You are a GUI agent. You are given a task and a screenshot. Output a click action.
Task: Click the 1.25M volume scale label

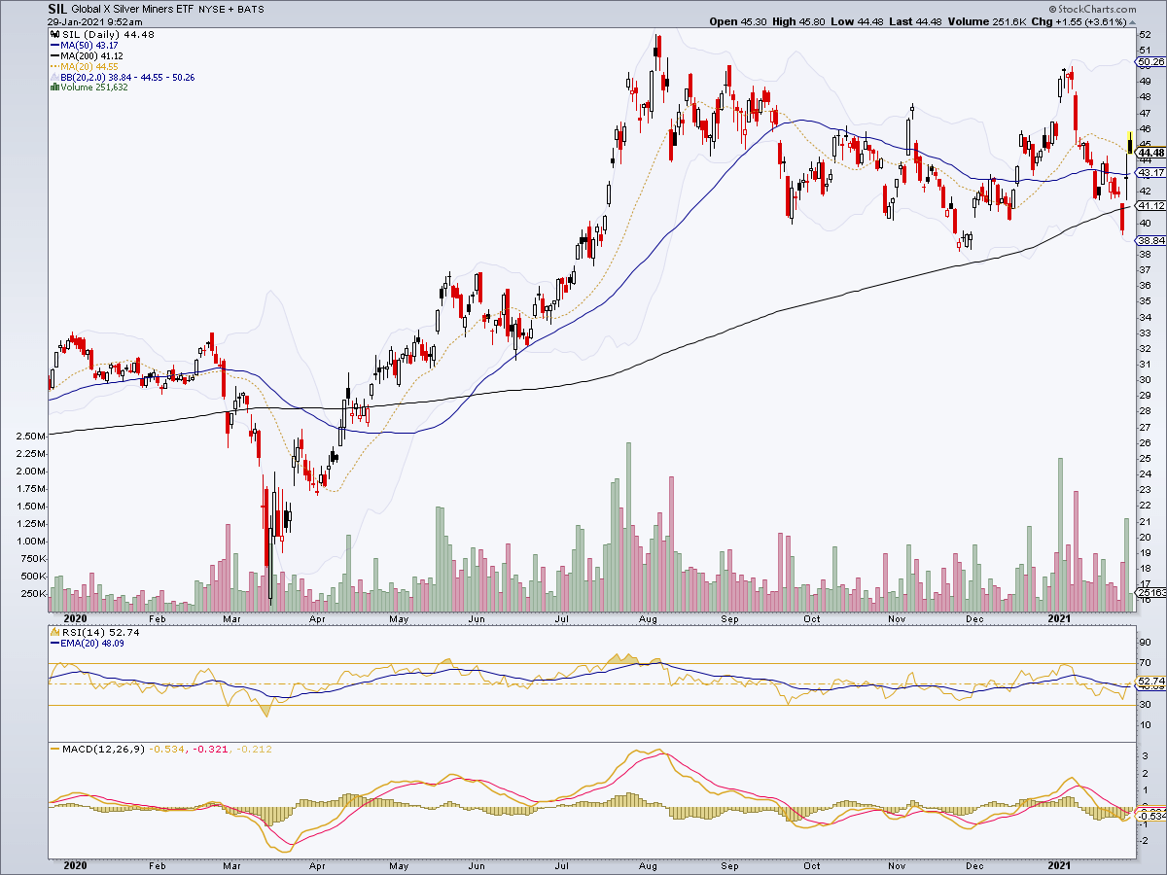29,524
